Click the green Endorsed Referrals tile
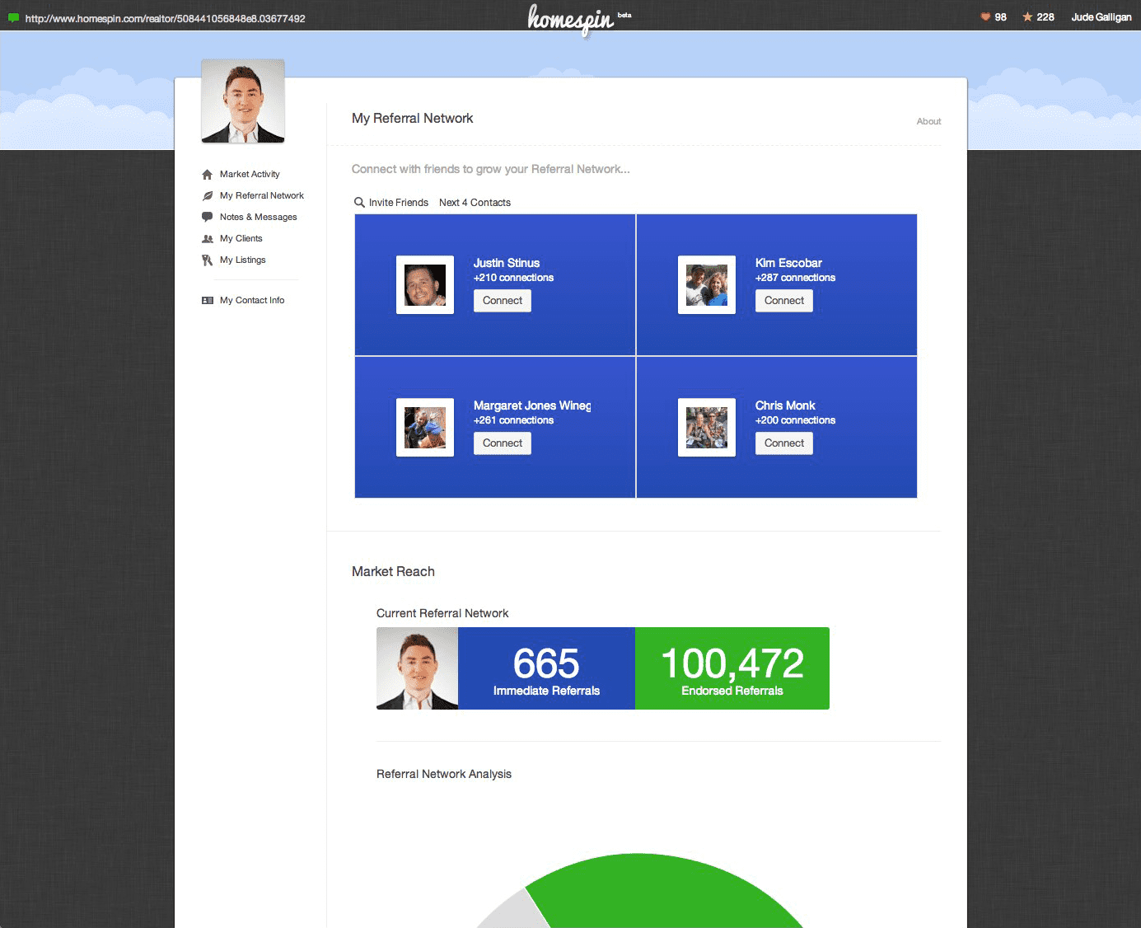 [732, 668]
